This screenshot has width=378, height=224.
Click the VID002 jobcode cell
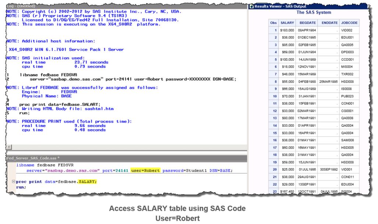[x=347, y=30]
